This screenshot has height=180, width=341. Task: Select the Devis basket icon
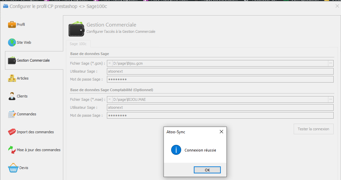[13, 168]
